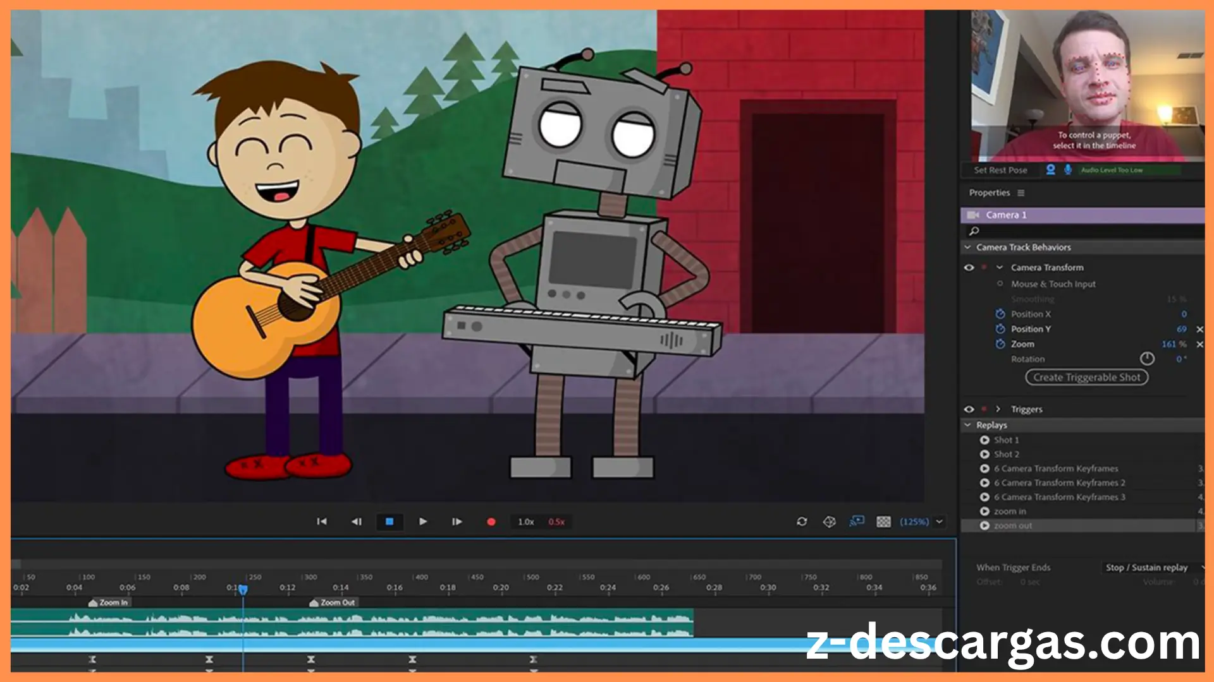Set playback speed to 1.0x

click(x=526, y=522)
